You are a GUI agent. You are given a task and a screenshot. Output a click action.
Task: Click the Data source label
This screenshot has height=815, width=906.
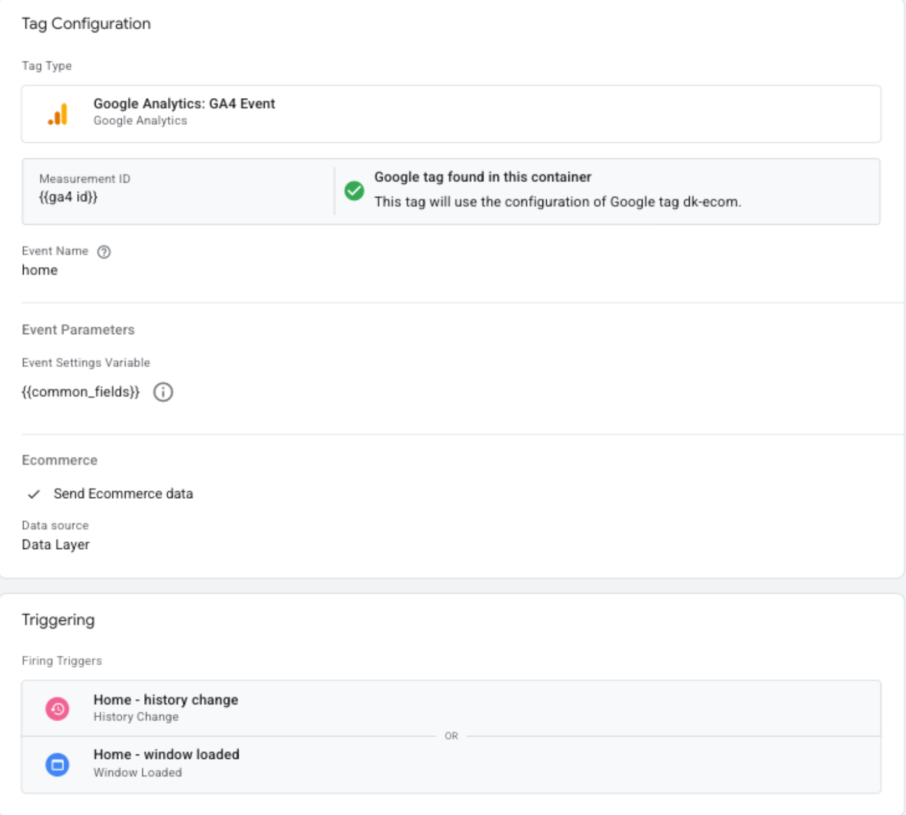55,525
